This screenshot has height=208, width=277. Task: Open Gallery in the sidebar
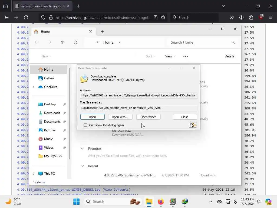(x=49, y=78)
